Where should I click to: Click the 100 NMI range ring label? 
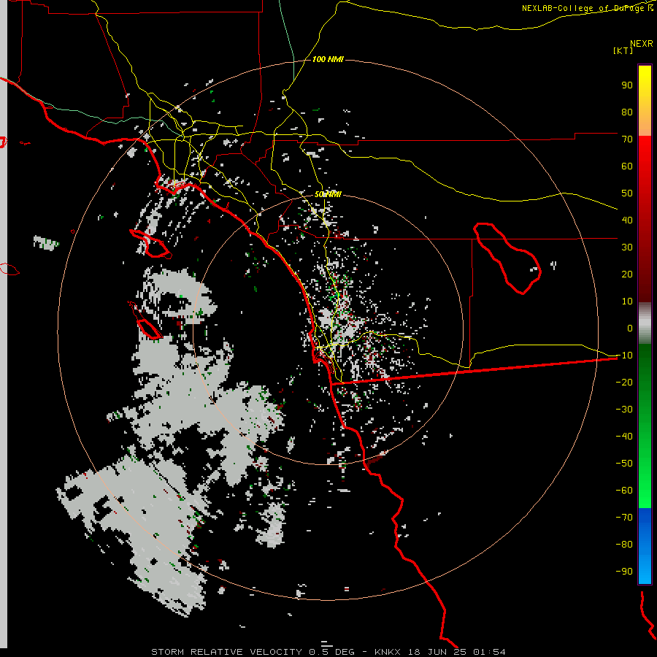click(328, 59)
